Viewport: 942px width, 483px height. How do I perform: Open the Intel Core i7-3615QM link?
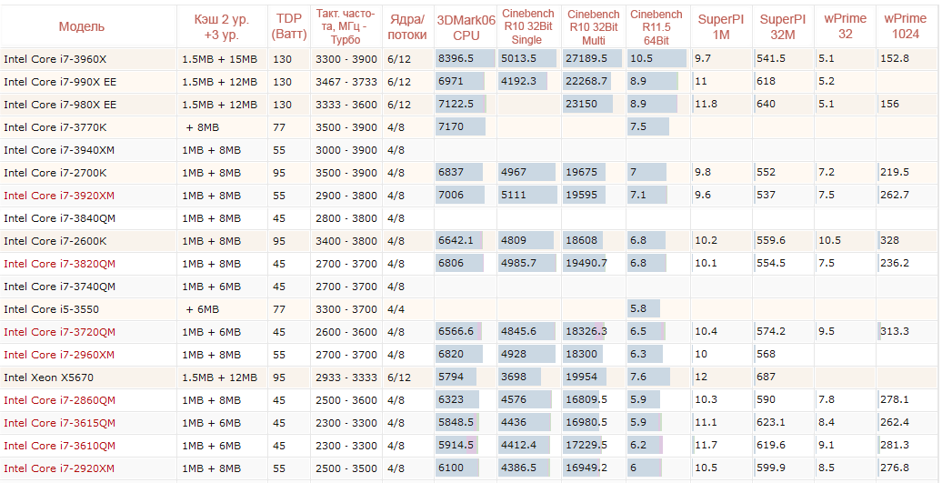click(x=59, y=424)
